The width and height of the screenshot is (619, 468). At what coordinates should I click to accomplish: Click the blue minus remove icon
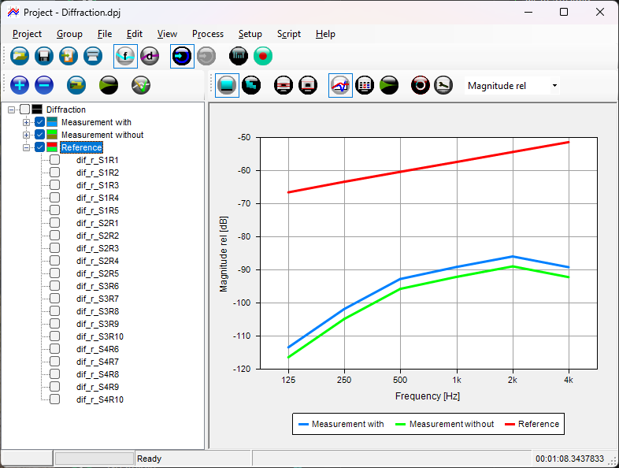pos(44,85)
